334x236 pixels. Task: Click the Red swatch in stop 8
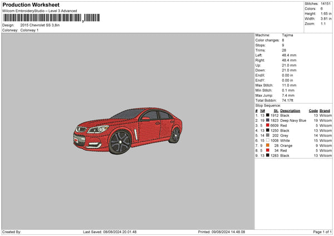pos(268,150)
